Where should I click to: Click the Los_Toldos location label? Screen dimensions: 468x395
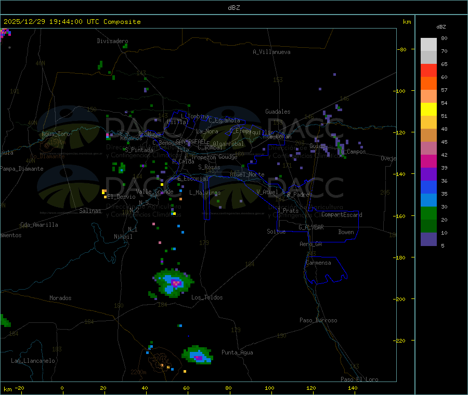point(207,297)
